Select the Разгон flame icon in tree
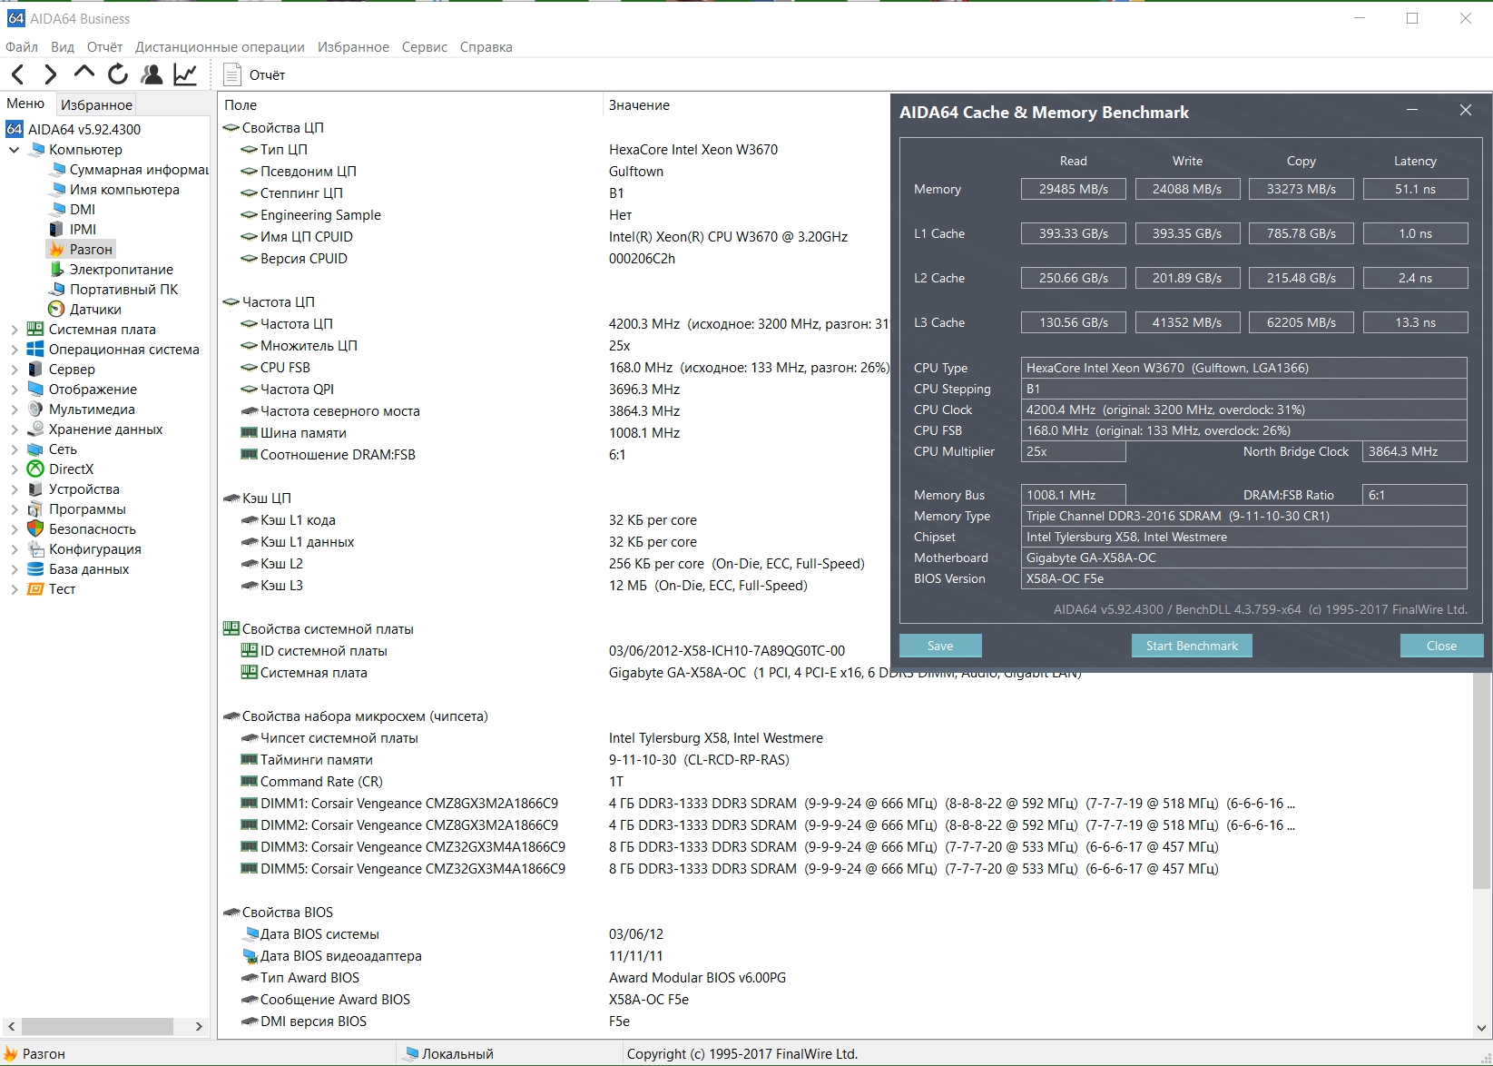The height and width of the screenshot is (1066, 1493). click(x=57, y=250)
